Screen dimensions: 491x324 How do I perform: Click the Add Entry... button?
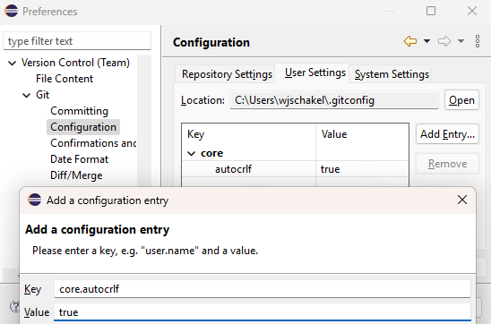coord(447,134)
